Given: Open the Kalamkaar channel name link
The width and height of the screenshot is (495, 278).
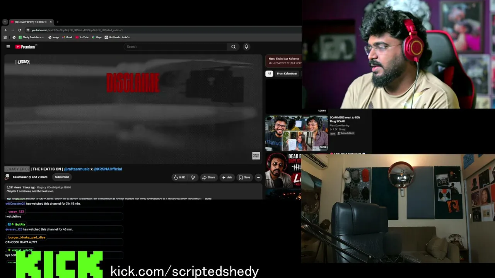Looking at the screenshot, I should 20,177.
